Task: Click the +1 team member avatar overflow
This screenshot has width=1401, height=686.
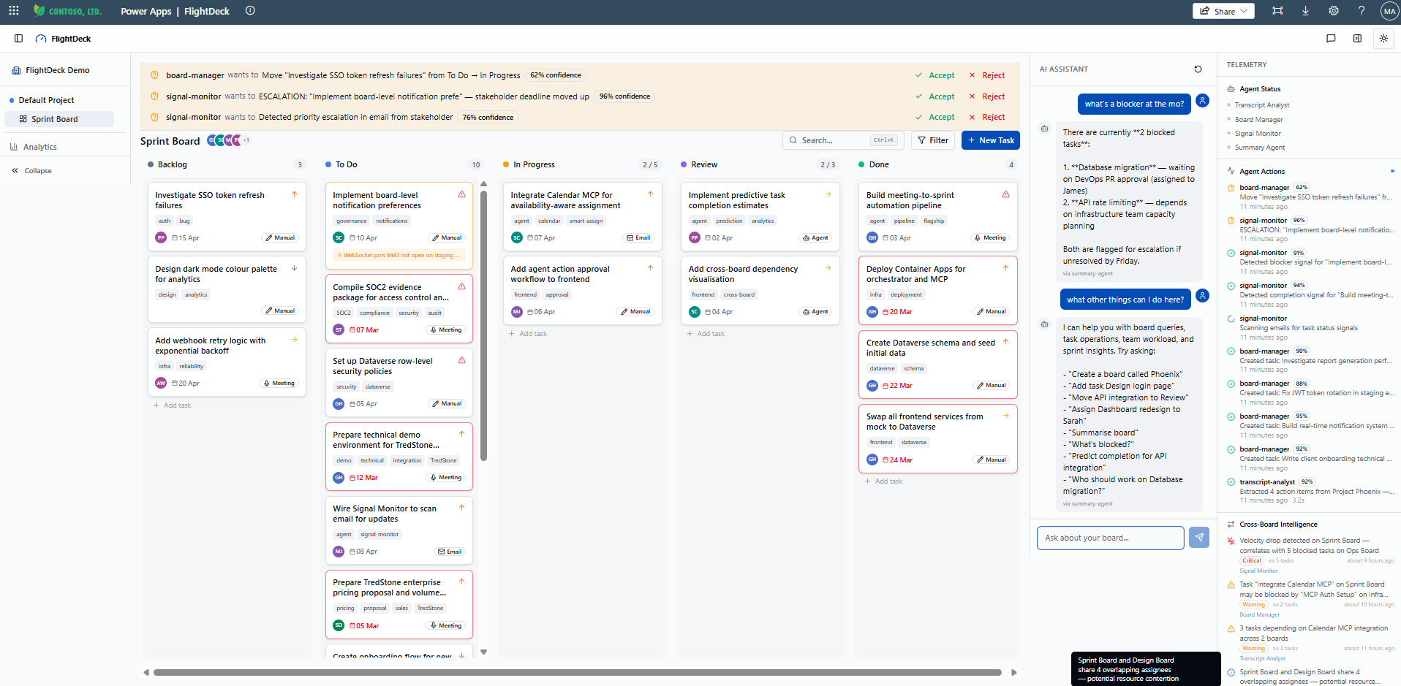Action: click(x=246, y=140)
